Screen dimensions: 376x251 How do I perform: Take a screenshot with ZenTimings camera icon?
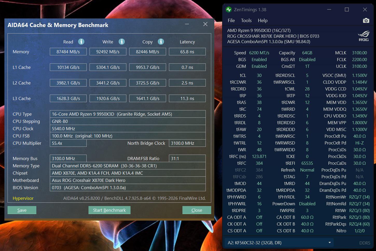[x=366, y=21]
